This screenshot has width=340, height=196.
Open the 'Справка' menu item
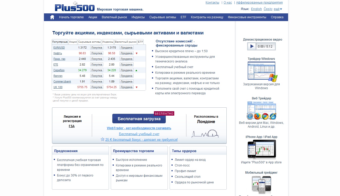click(x=277, y=17)
